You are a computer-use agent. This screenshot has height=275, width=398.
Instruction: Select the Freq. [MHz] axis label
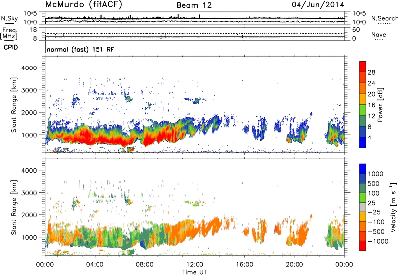(x=9, y=33)
